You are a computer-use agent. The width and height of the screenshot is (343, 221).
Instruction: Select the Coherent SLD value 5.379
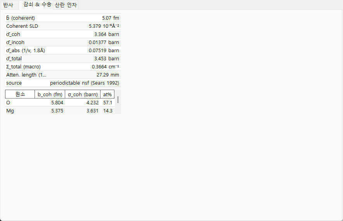[x=104, y=26]
